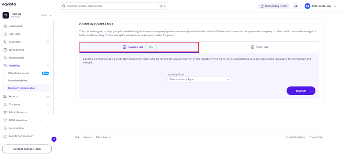Expand the Reports menu chevron

tap(48, 96)
